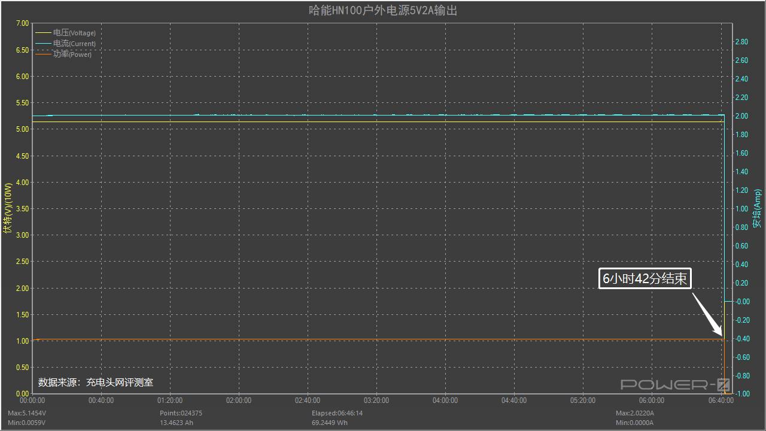The image size is (766, 431).
Task: Click the 13.4623 Ah capacity readout
Action: pos(177,423)
